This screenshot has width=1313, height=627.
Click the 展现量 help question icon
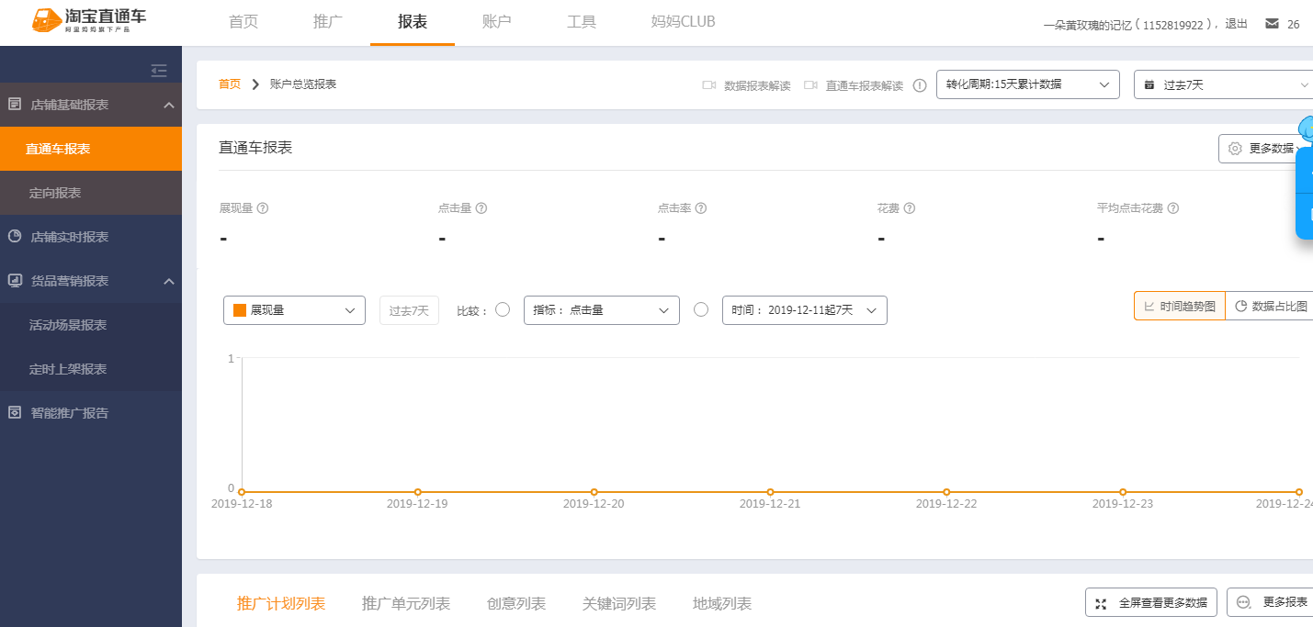tap(263, 208)
